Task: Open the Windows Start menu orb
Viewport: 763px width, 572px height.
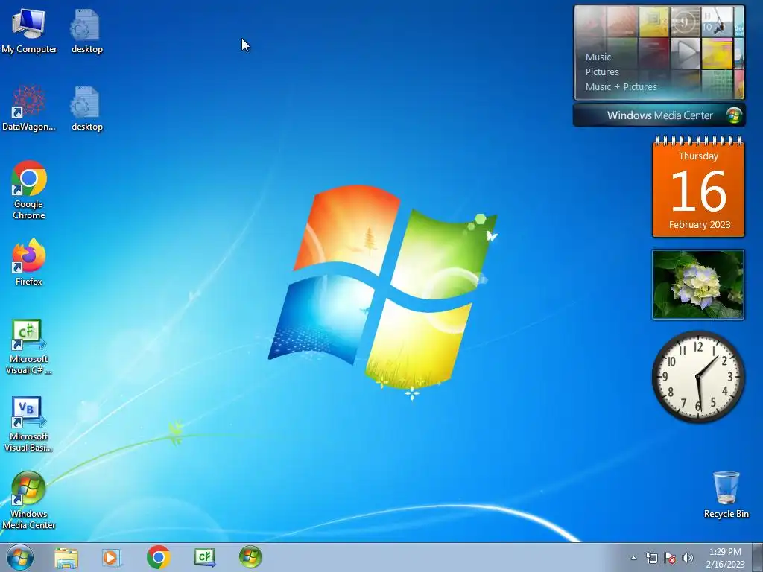Action: coord(20,557)
